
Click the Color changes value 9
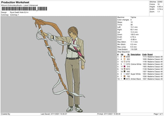click(x=131, y=20)
